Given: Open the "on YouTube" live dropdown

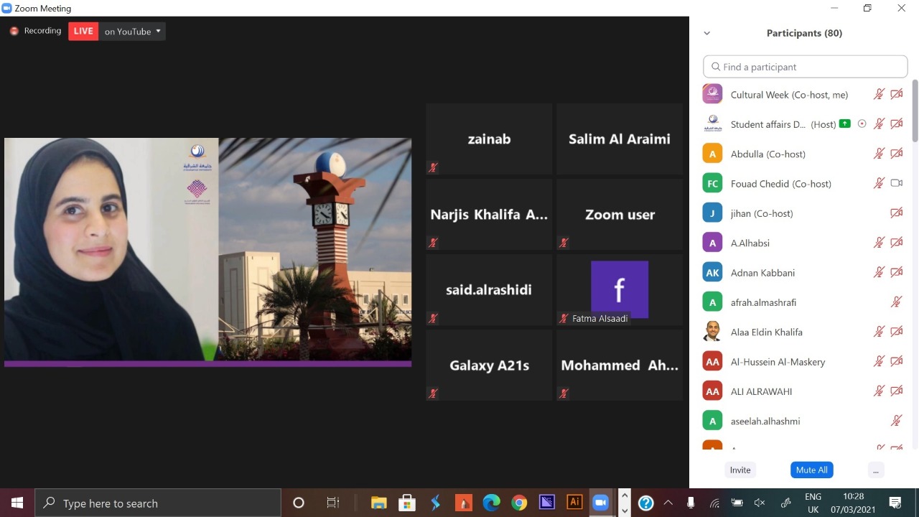Looking at the screenshot, I should tap(133, 31).
